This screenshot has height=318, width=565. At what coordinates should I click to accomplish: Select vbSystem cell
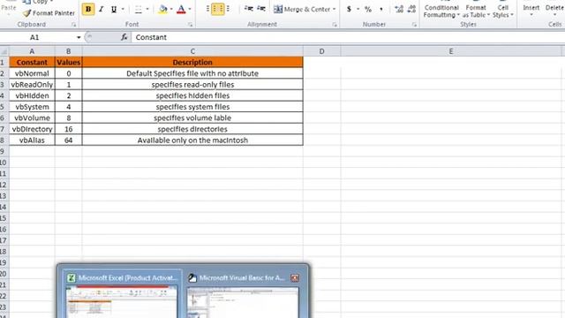[32, 107]
